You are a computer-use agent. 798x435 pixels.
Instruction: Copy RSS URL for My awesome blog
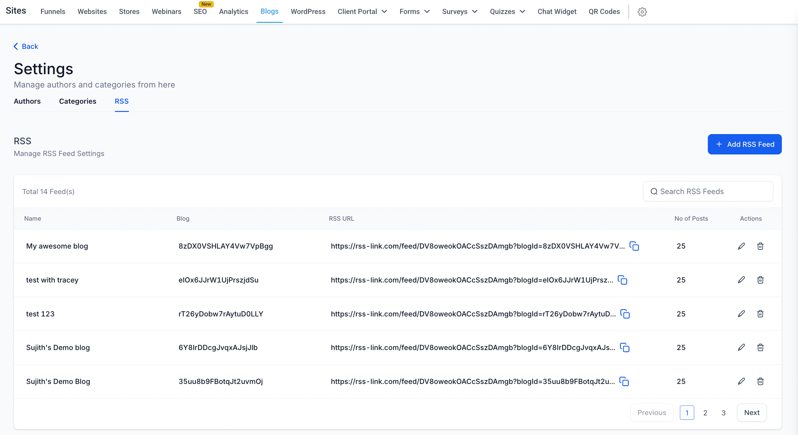click(x=634, y=246)
